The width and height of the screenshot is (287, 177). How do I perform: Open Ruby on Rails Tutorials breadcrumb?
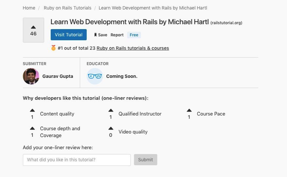coord(68,8)
